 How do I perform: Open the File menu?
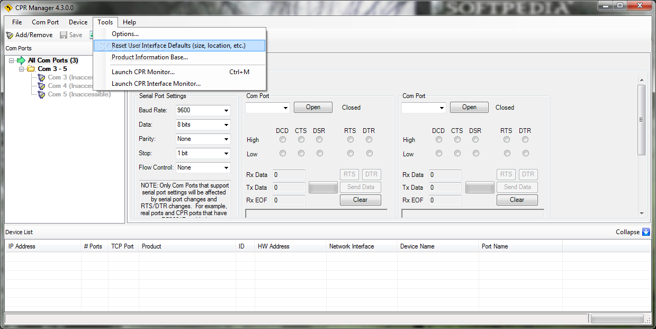(x=17, y=22)
